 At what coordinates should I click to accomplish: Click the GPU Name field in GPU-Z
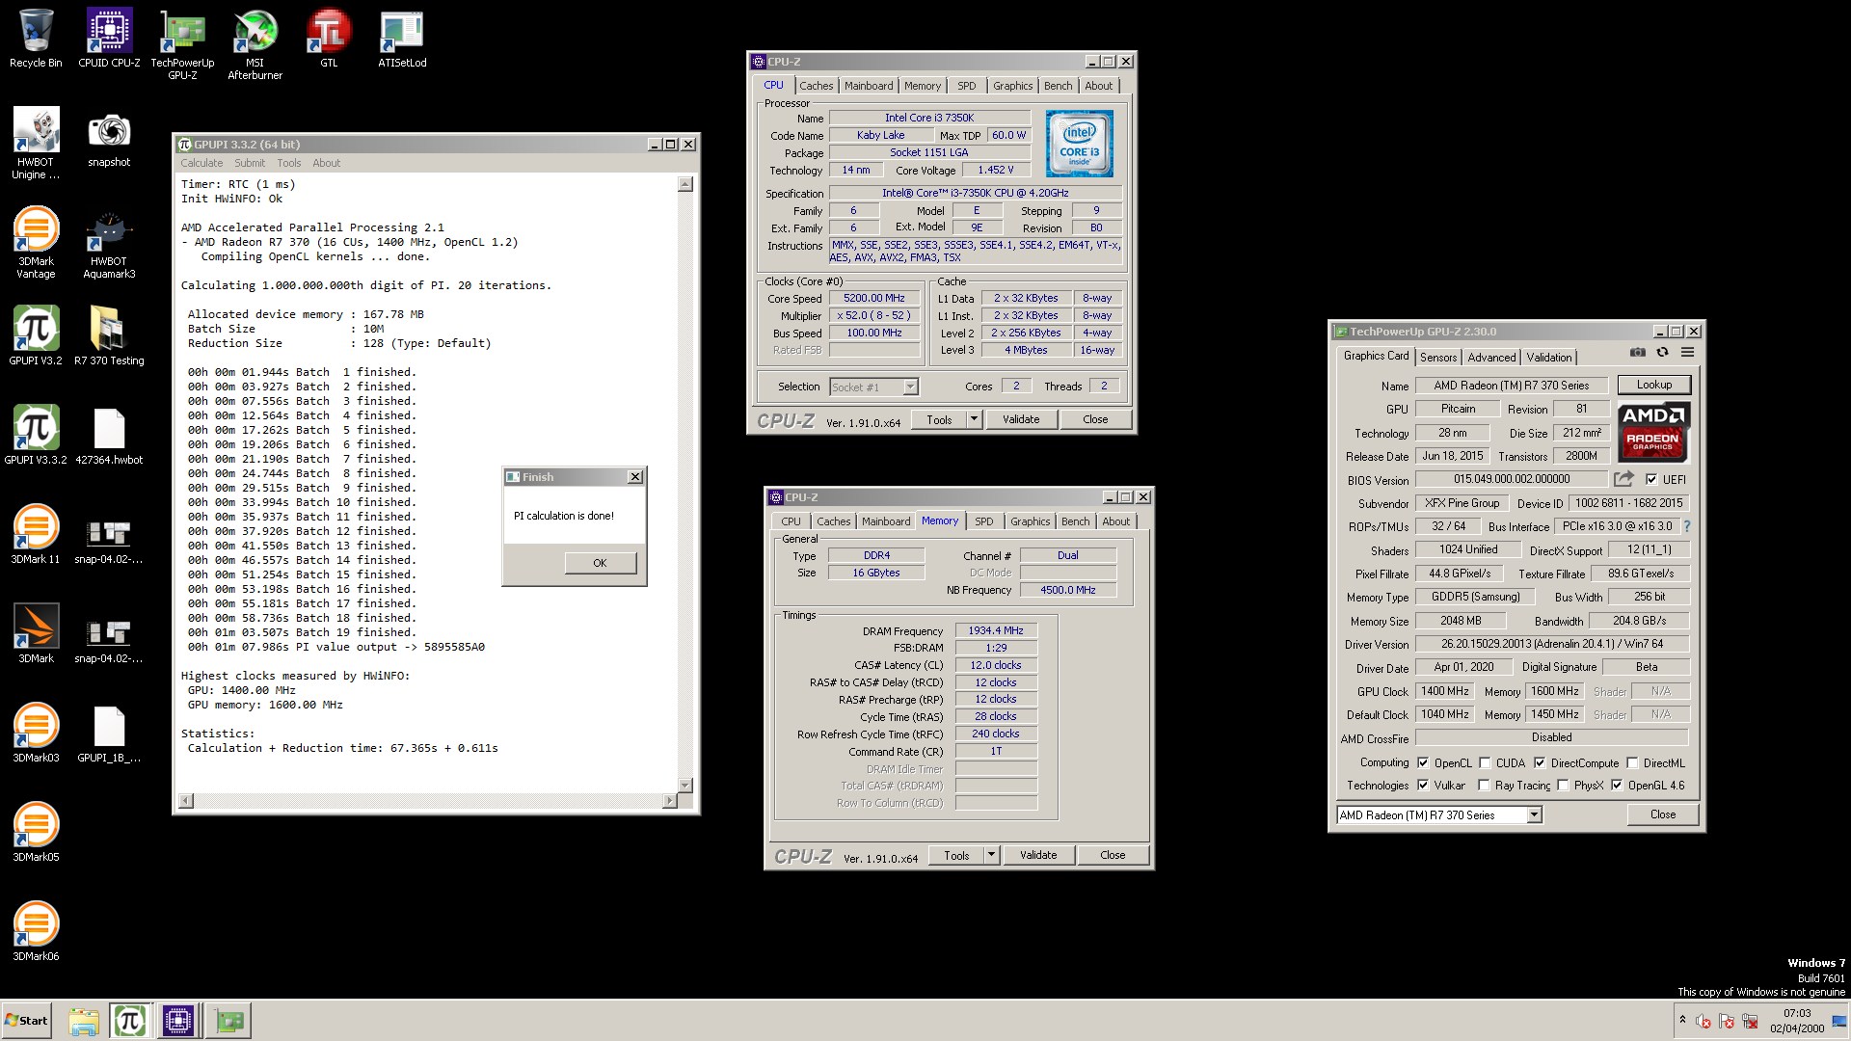(1511, 386)
